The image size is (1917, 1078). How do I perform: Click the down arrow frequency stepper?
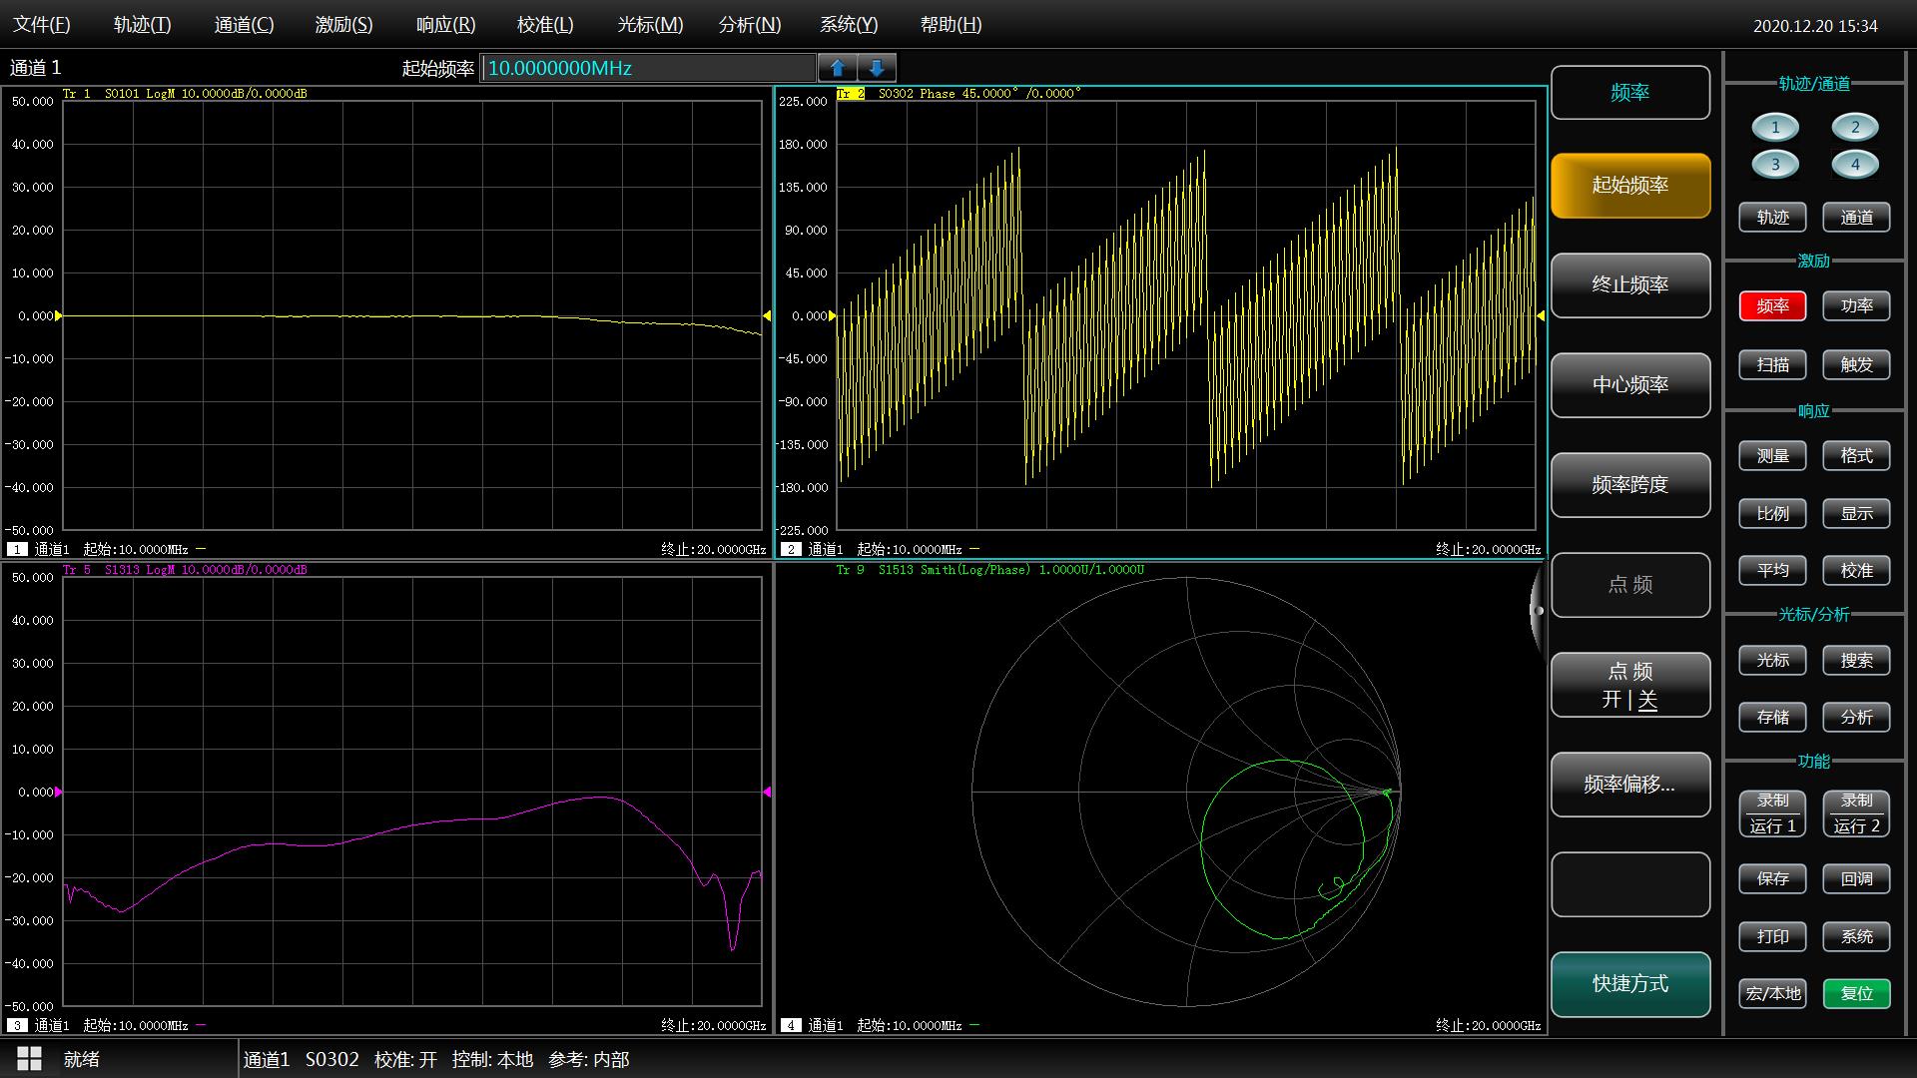[877, 68]
